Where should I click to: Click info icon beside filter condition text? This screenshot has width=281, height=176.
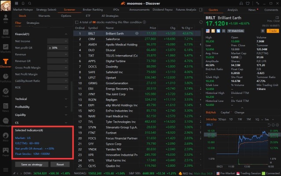[144, 22]
